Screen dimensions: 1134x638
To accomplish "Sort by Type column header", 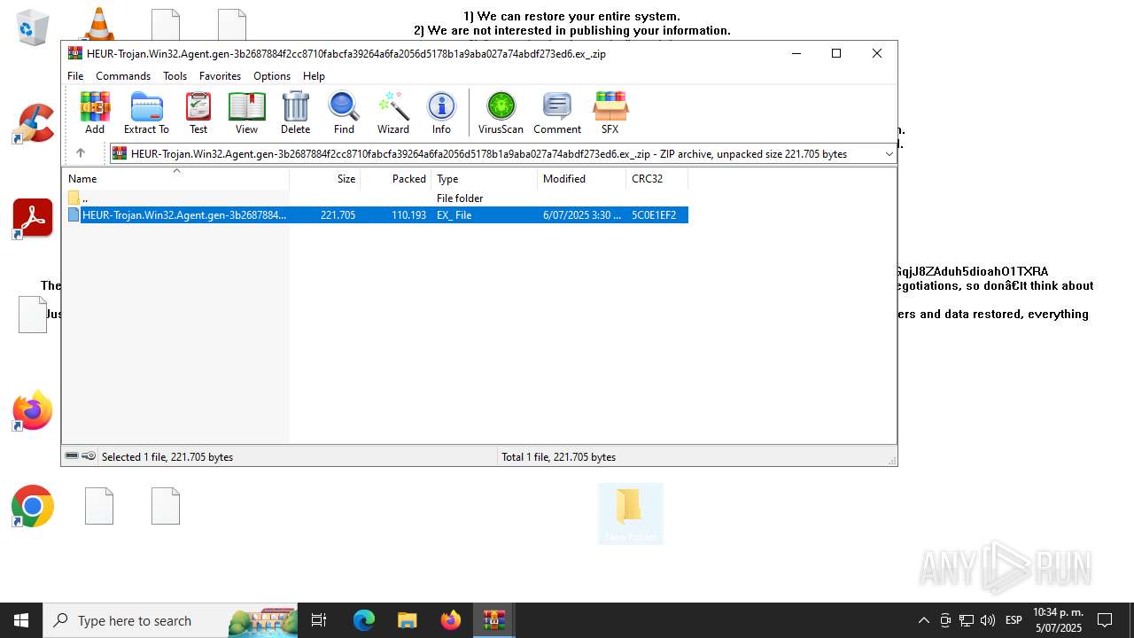I will coord(485,179).
